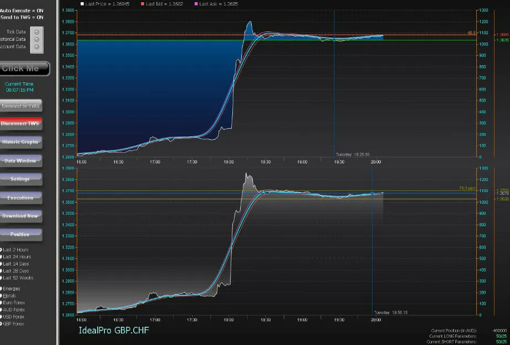Show the Executions list
The height and width of the screenshot is (345, 510).
21,198
